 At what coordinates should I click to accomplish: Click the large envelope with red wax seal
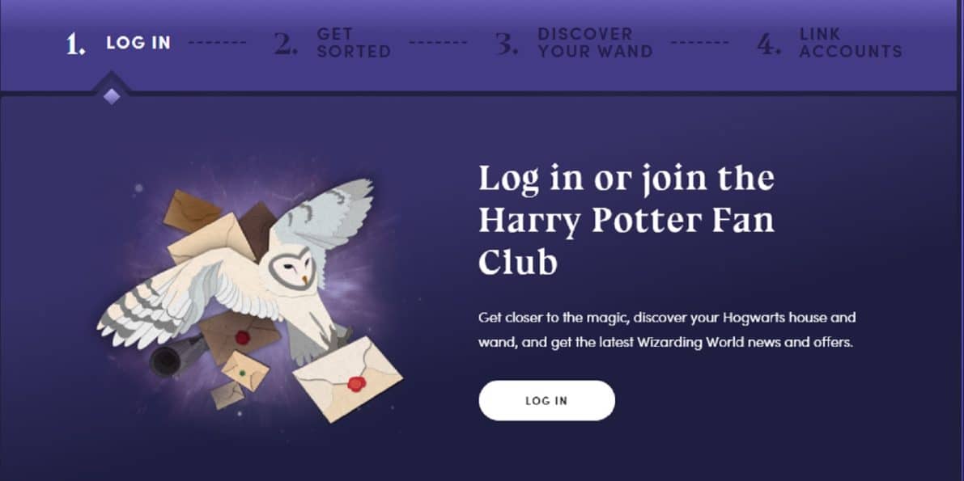(x=347, y=379)
